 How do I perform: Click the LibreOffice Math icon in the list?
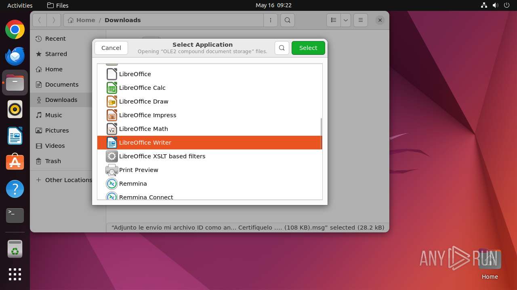coord(112,129)
